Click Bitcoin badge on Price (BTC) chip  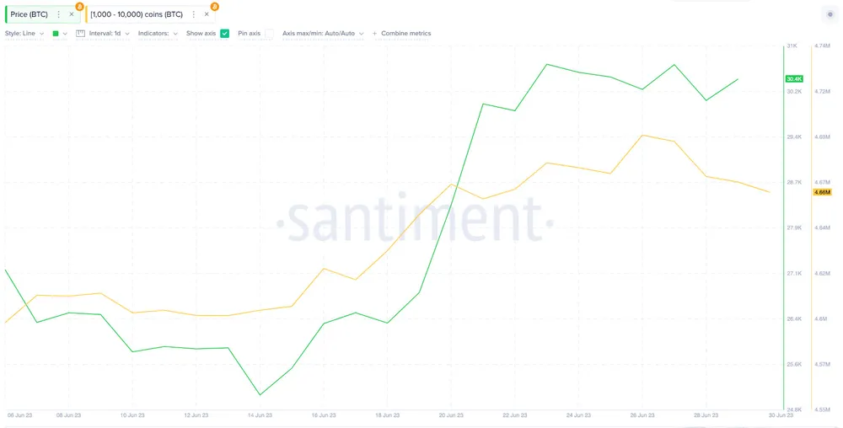pyautogui.click(x=79, y=6)
